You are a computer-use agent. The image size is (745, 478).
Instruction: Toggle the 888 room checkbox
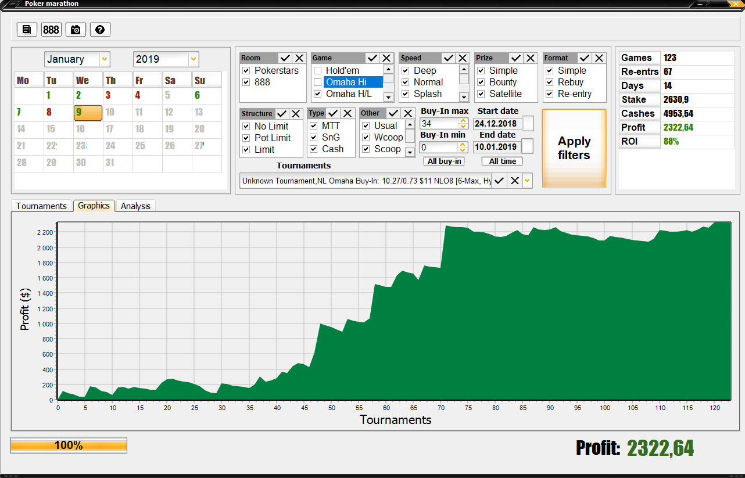point(246,82)
